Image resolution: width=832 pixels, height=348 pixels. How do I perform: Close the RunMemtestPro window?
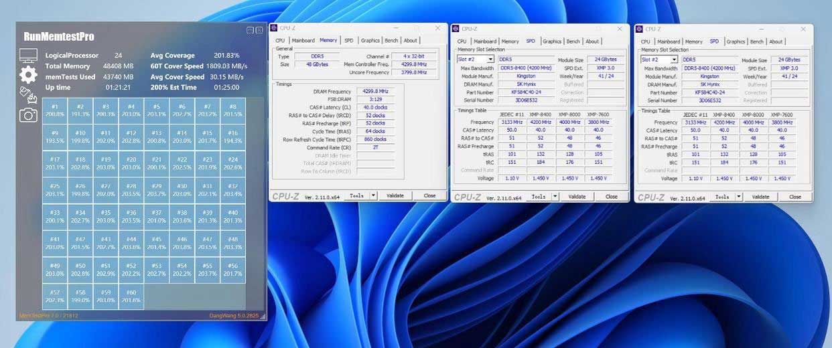coord(259,30)
